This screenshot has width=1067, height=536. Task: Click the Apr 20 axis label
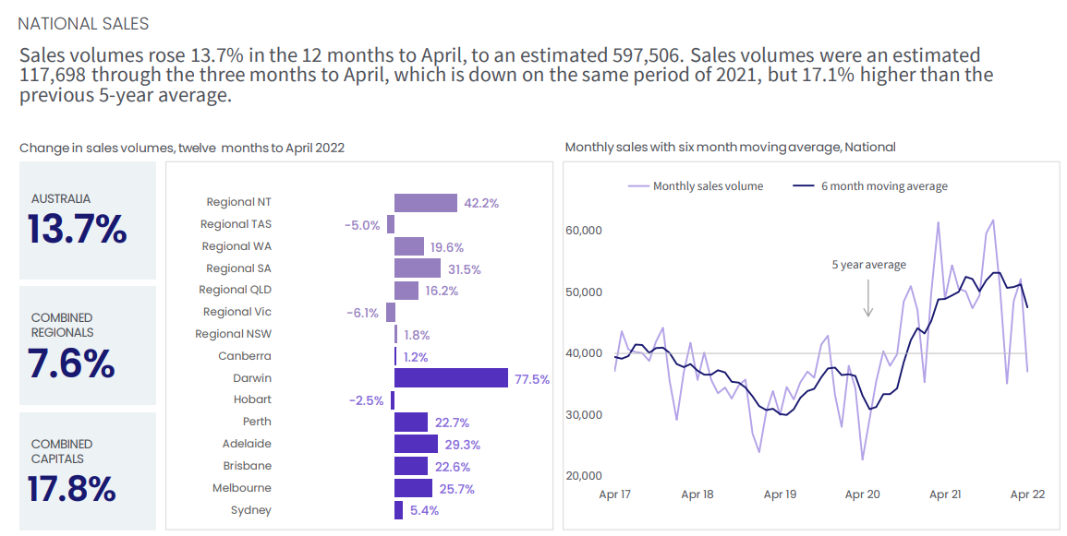coord(862,494)
